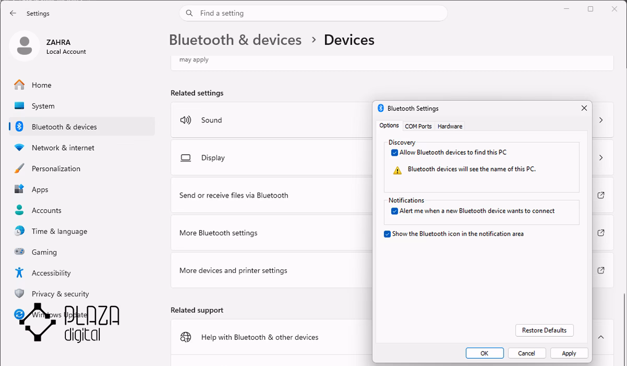Open the Display row chevron

pos(601,158)
